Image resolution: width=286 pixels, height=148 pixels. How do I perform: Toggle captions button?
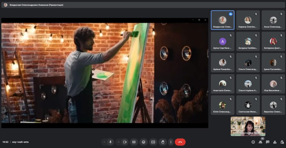[x=134, y=142]
